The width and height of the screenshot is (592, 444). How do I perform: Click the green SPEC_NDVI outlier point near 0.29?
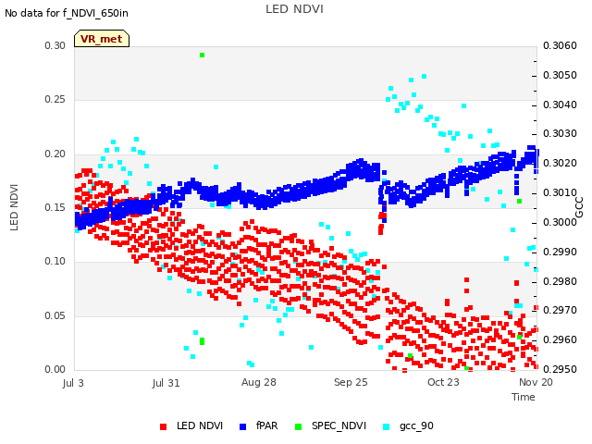pyautogui.click(x=202, y=55)
